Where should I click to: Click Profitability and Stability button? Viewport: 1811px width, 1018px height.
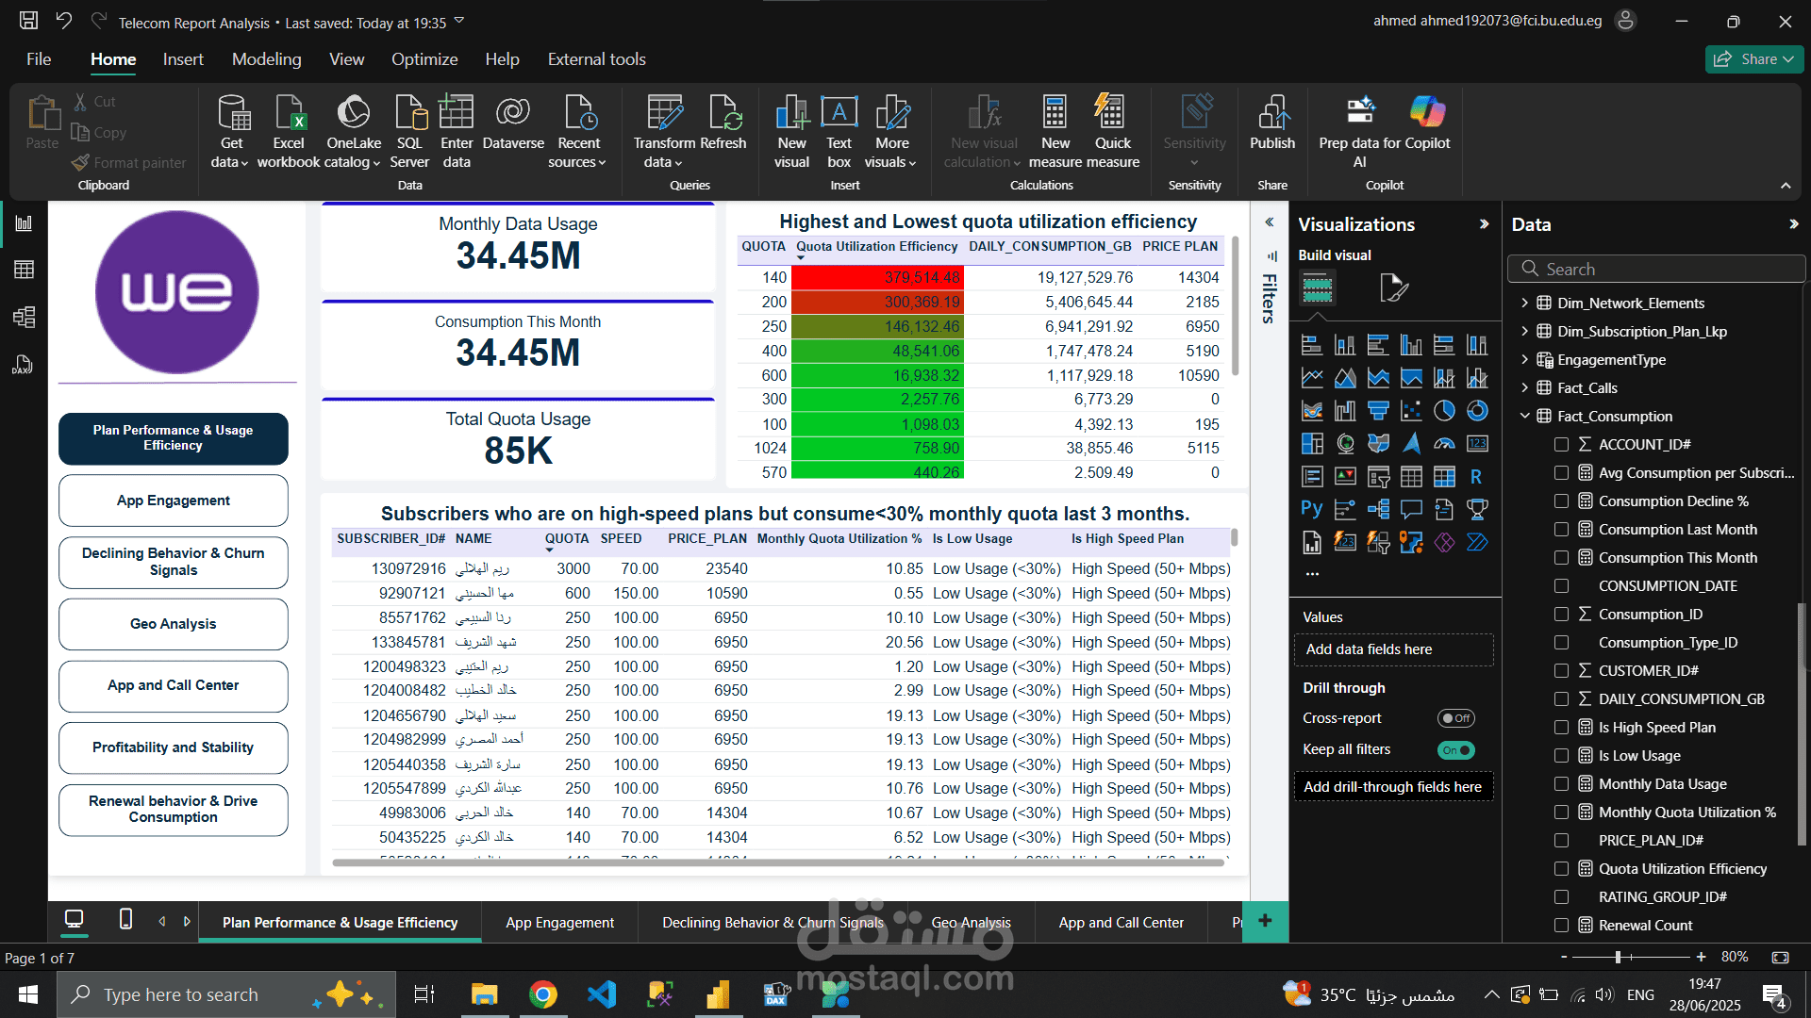coord(174,747)
